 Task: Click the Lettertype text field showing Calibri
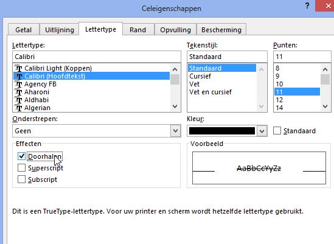tap(97, 57)
